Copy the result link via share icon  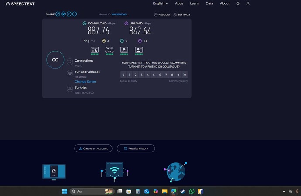click(58, 14)
